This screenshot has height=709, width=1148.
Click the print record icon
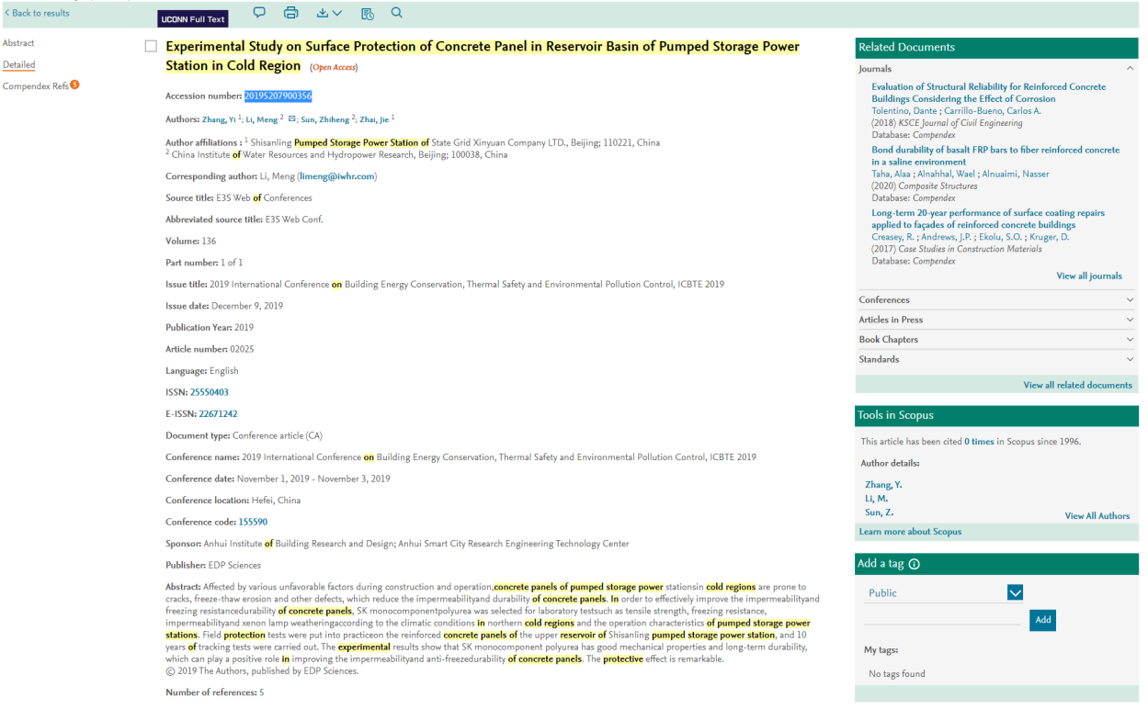(x=291, y=13)
